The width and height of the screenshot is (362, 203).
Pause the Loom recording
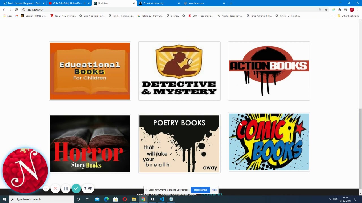tap(66, 189)
